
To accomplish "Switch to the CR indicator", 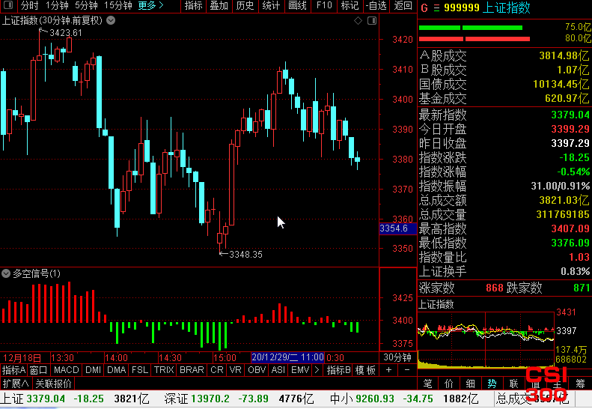I will 217,370.
